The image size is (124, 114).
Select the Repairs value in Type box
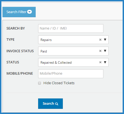tap(46, 40)
